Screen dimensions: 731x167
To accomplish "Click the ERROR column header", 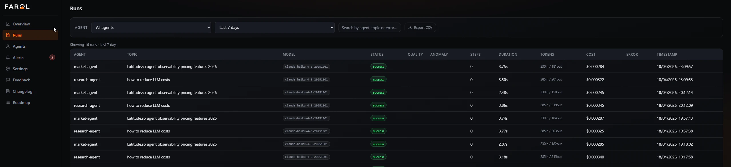I will coord(632,55).
